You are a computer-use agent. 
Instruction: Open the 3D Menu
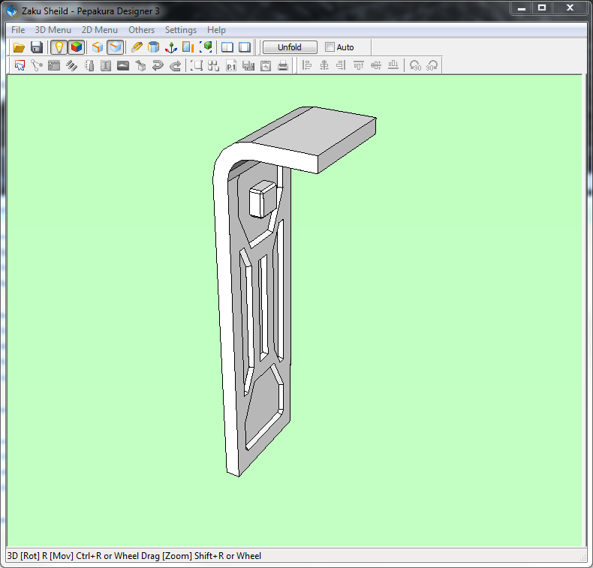(x=53, y=30)
